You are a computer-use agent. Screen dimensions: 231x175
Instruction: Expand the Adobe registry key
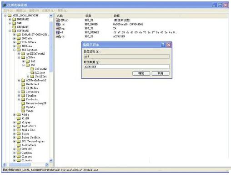tap(14, 115)
